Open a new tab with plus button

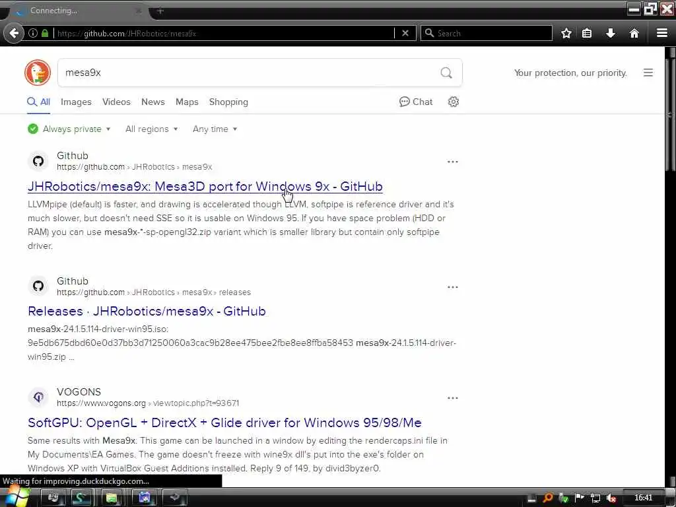(160, 11)
